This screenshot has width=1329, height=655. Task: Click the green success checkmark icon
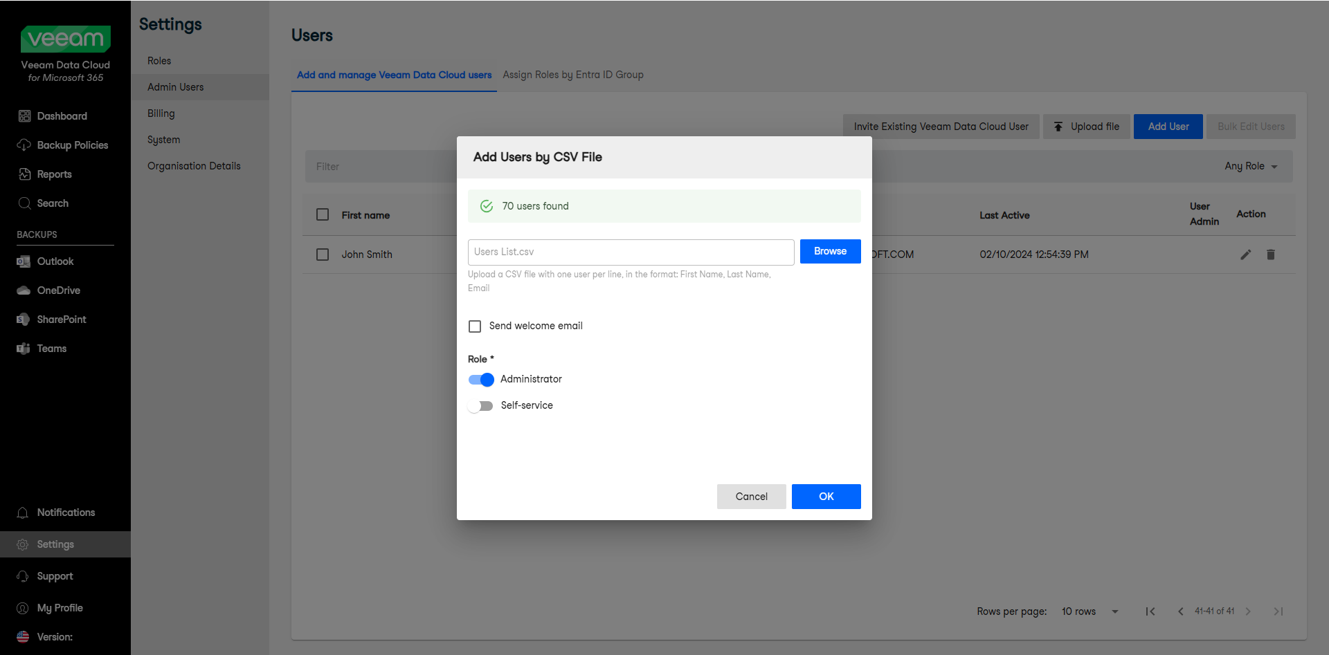coord(487,206)
